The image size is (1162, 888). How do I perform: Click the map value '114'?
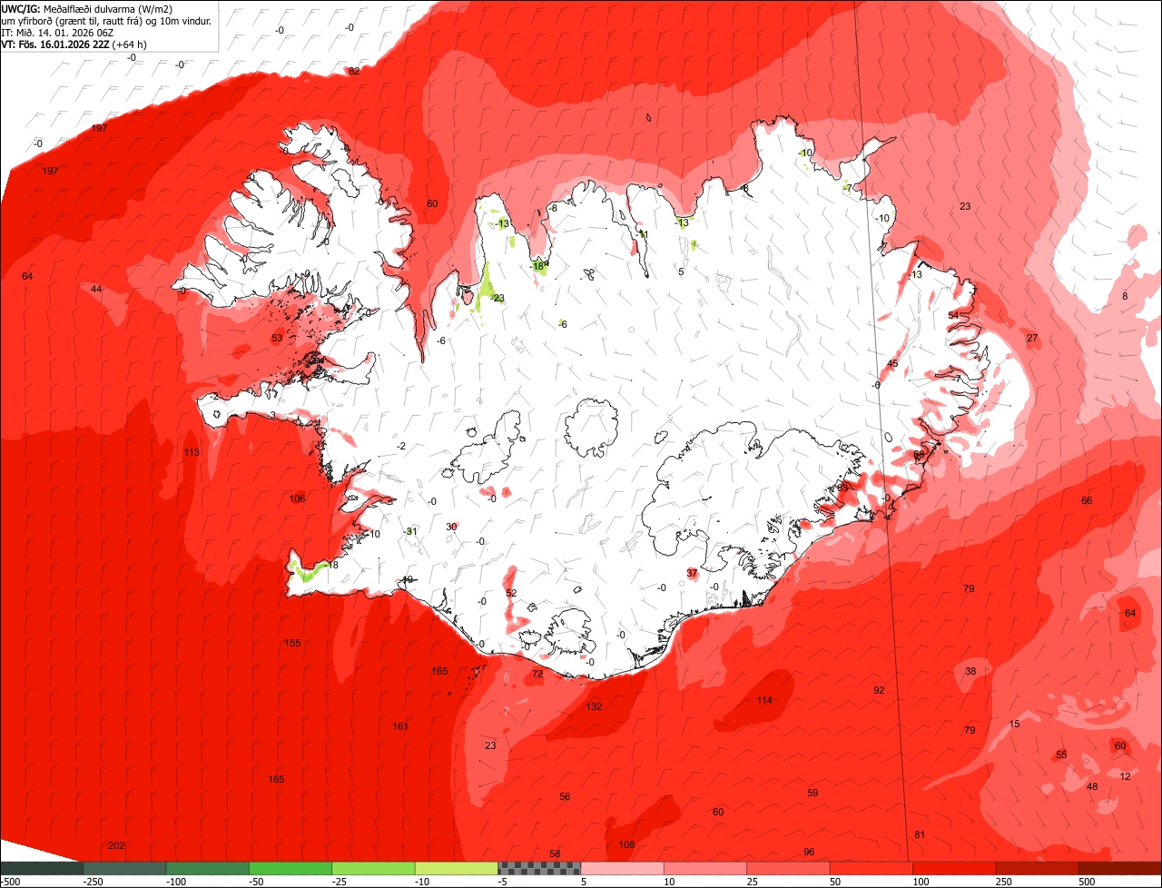764,700
